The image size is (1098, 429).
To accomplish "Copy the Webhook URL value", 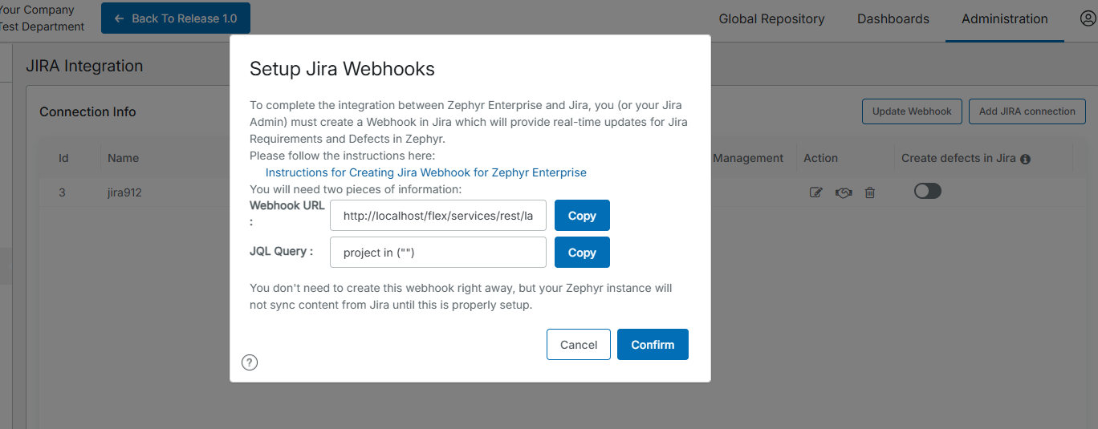I will [x=582, y=216].
